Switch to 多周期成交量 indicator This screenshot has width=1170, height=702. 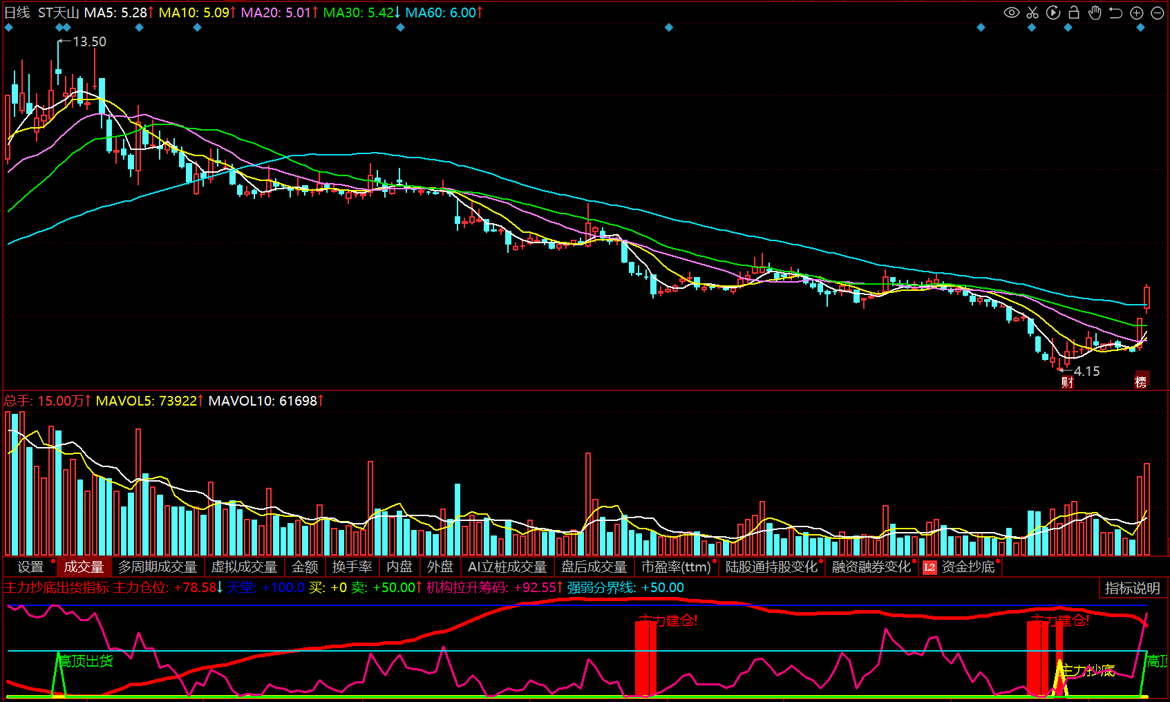pyautogui.click(x=158, y=567)
